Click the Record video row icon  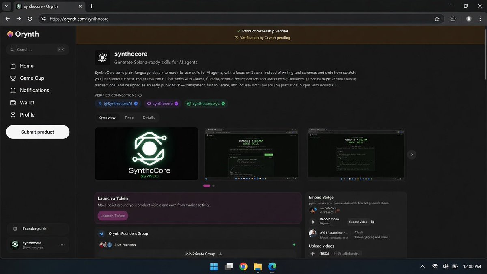pos(312,222)
